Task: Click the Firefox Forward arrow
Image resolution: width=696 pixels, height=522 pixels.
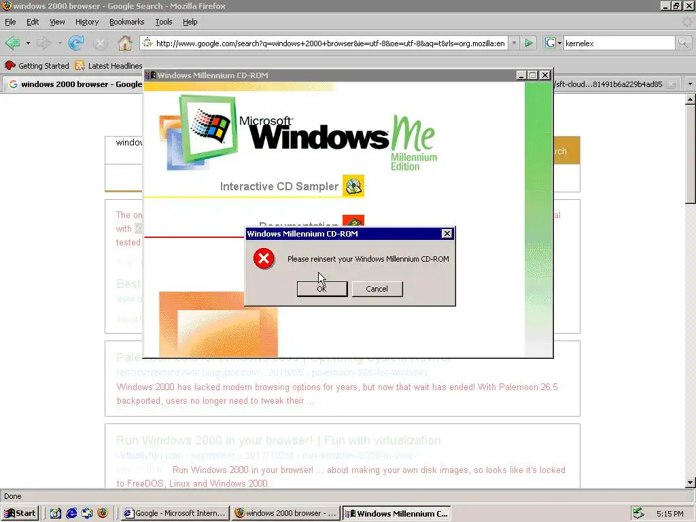Action: [x=44, y=43]
